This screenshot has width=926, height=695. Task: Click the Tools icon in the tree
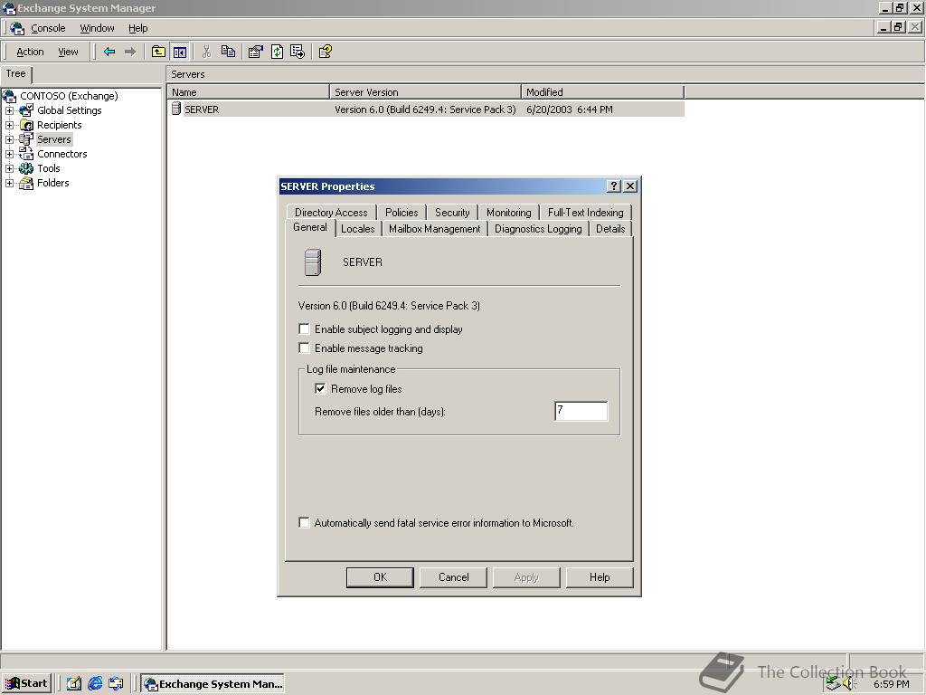pyautogui.click(x=26, y=168)
